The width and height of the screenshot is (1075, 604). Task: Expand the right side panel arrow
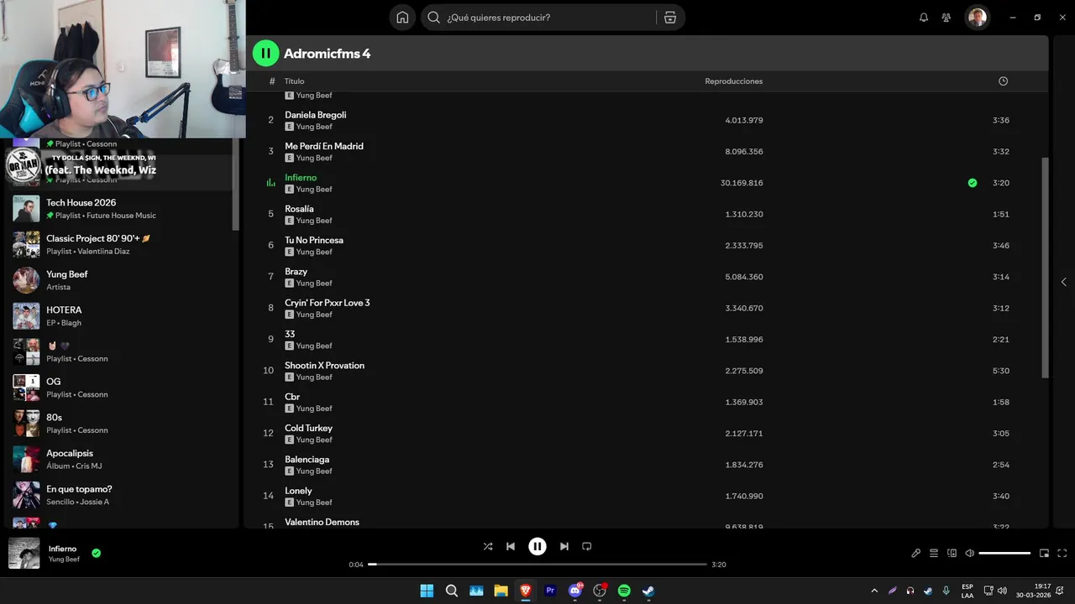[1063, 282]
